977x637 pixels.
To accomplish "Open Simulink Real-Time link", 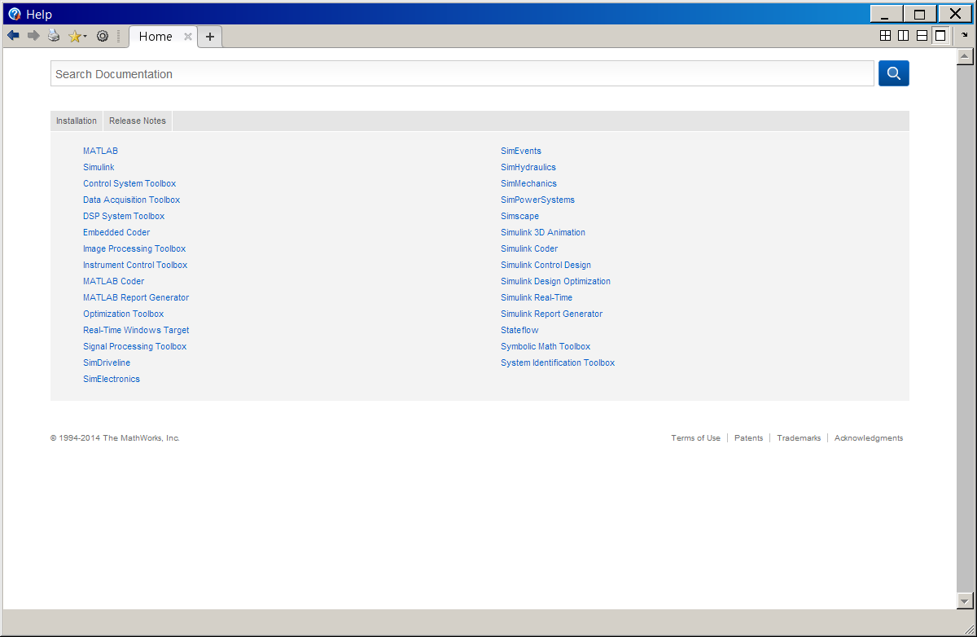I will tap(537, 297).
